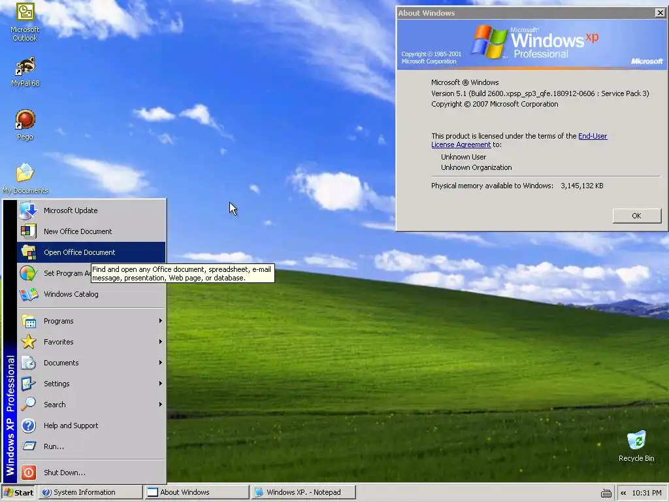Click the taskbar clock showing 10:31 PM

click(646, 493)
